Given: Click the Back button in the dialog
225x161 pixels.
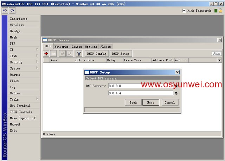Looking at the screenshot, I should [x=133, y=102].
